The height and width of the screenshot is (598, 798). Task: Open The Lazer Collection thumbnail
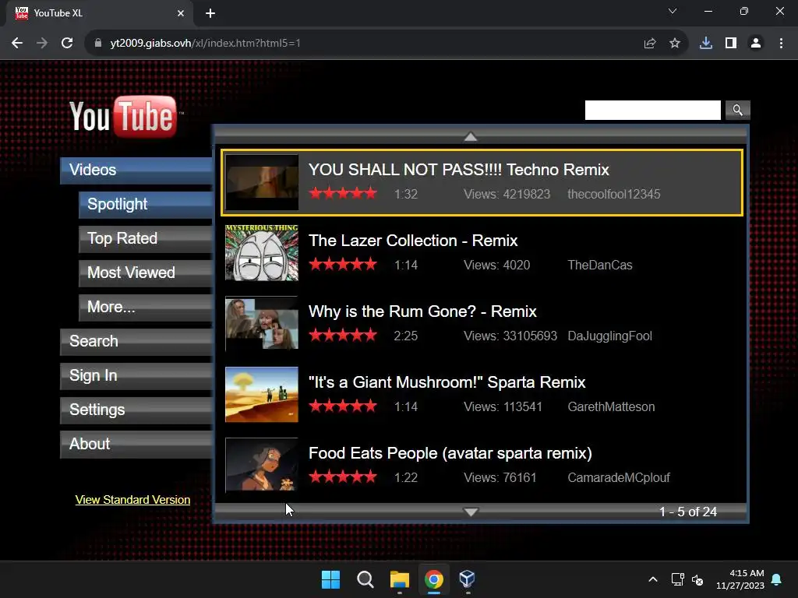262,253
